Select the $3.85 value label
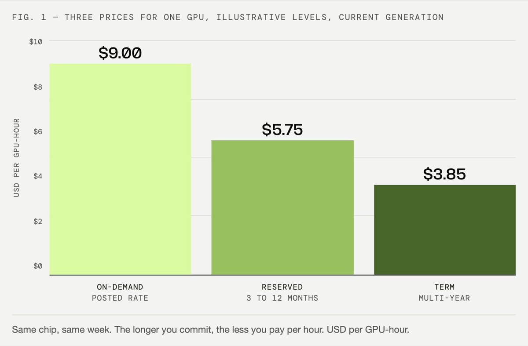Viewport: 528px width, 346px height. [445, 175]
